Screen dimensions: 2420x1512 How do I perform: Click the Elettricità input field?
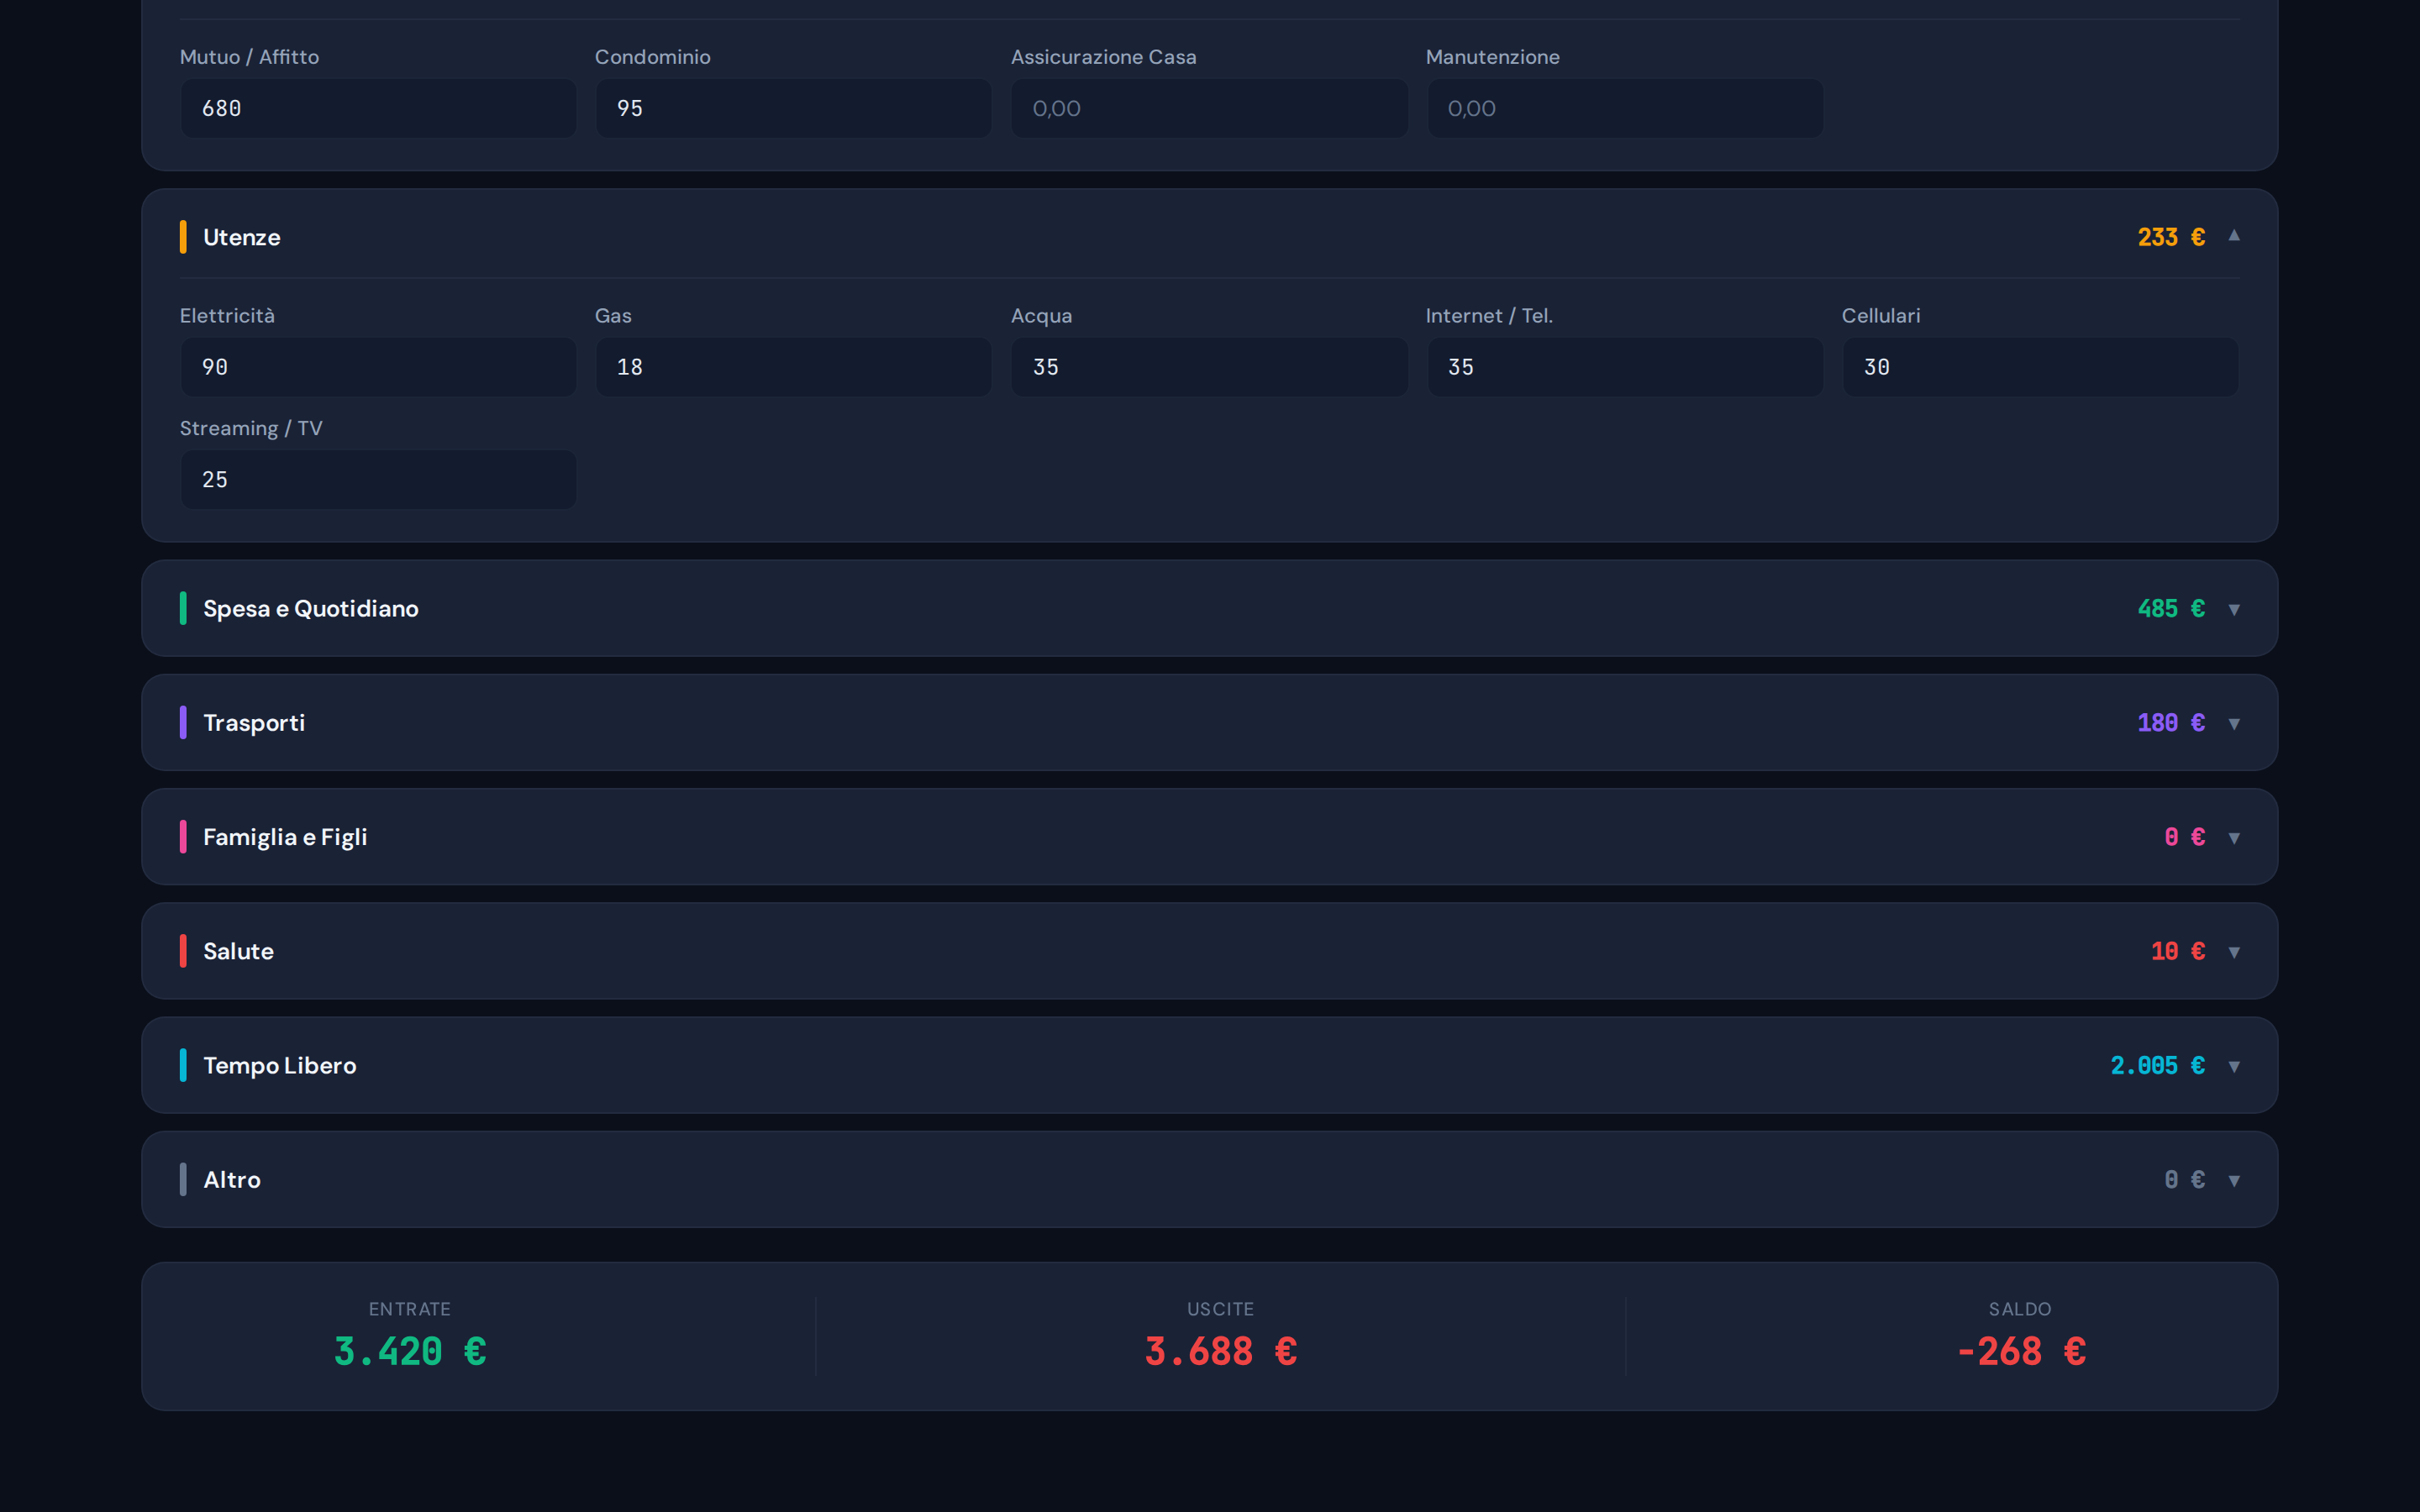click(378, 367)
